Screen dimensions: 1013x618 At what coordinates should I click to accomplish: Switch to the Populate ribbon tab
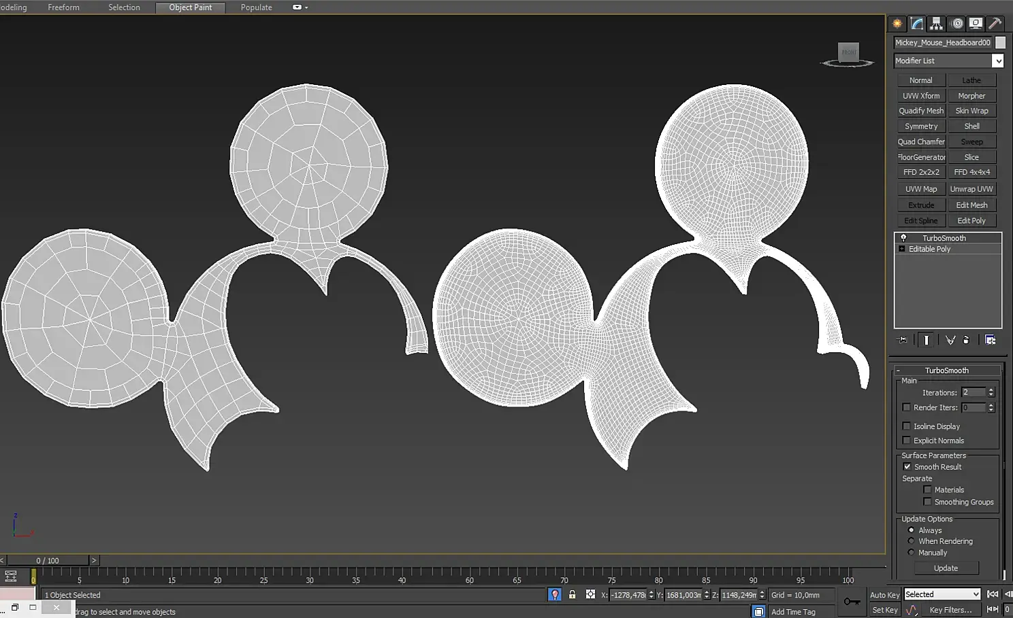click(256, 7)
